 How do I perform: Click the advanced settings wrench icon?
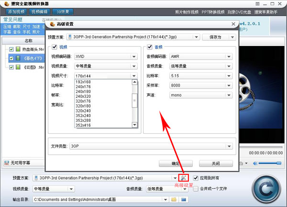pyautogui.click(x=183, y=178)
